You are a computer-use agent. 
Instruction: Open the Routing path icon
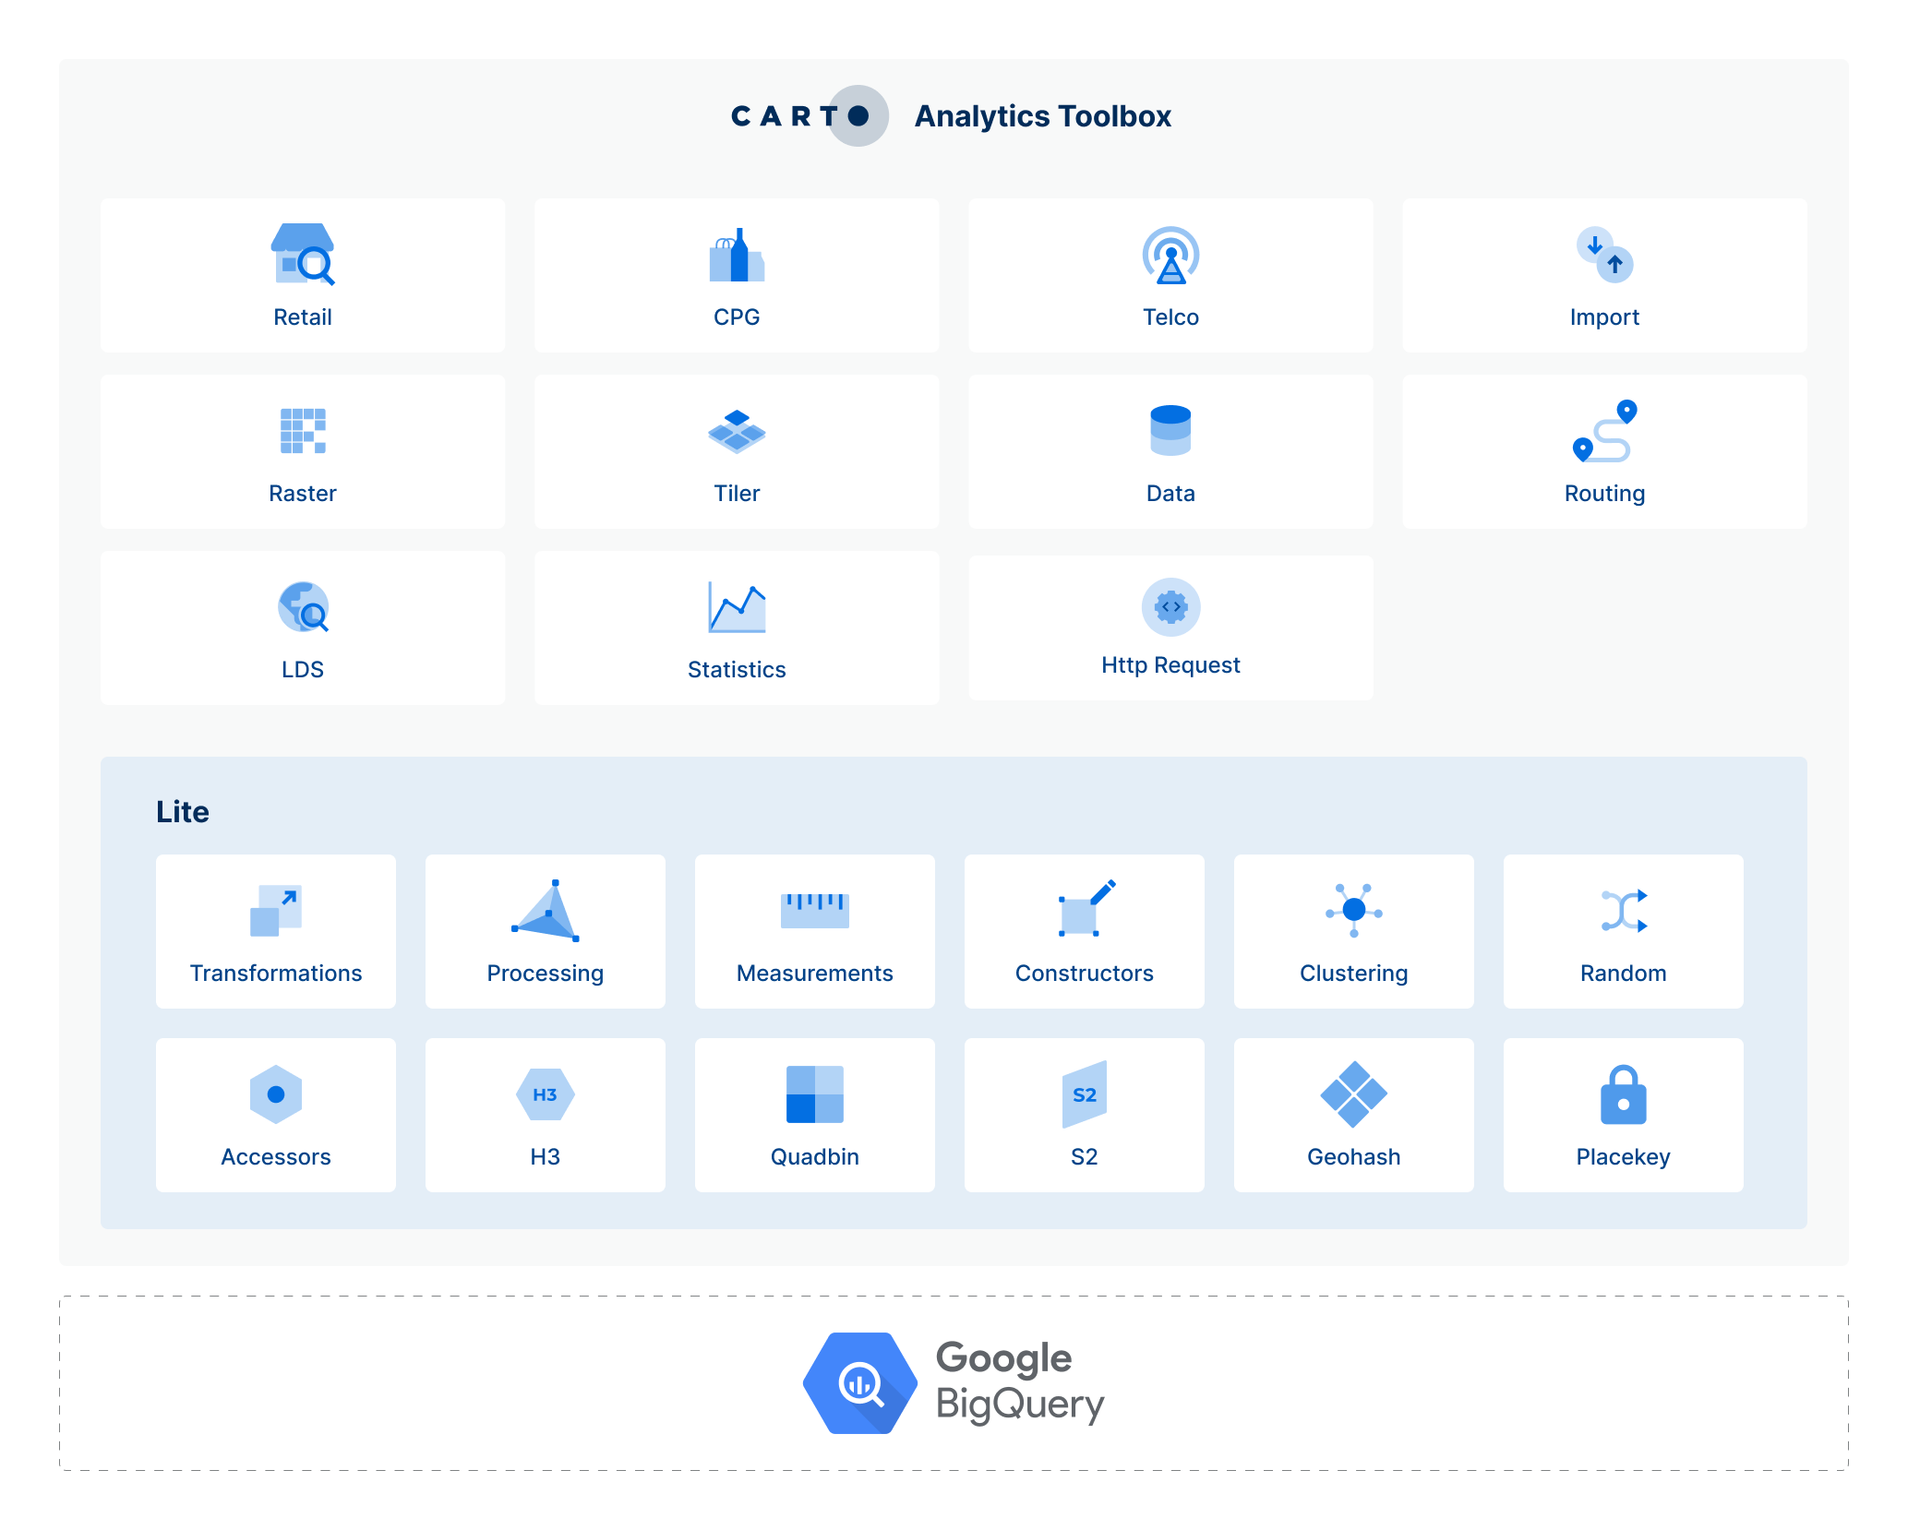[1604, 431]
